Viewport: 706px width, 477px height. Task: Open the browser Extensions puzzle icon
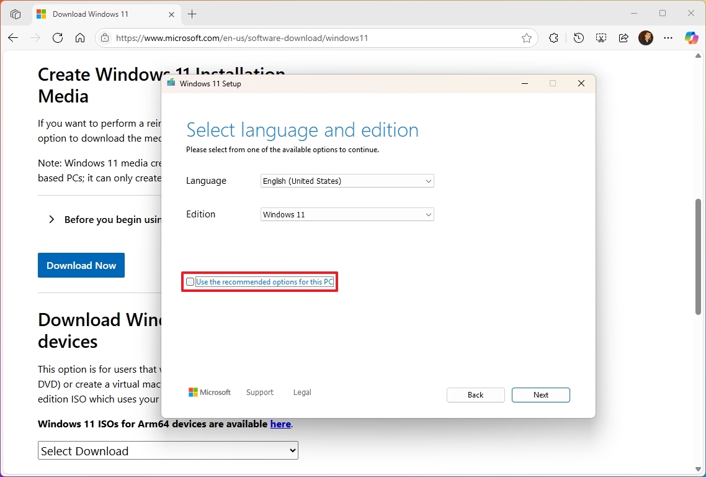[553, 38]
